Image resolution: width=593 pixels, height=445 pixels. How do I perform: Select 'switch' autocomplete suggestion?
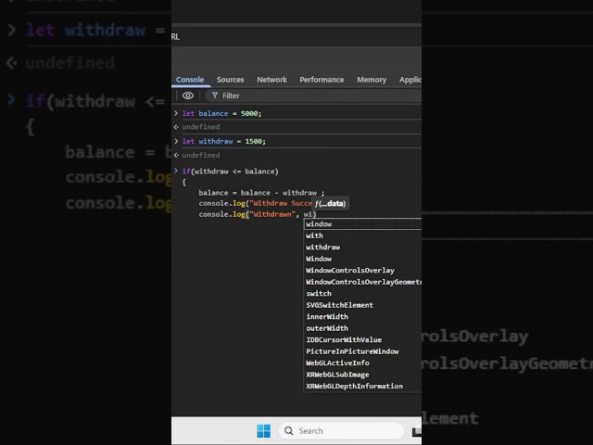click(x=362, y=293)
